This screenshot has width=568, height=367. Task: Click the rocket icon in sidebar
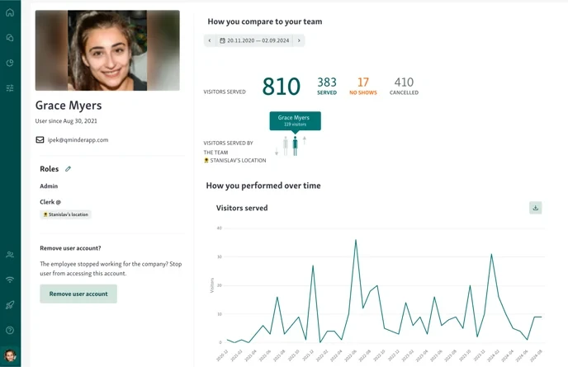[10, 304]
